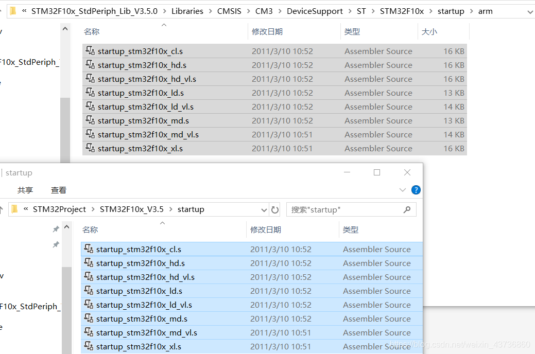Select startup_stm32f10x_md_vl.s icon in arm window
Image resolution: width=535 pixels, height=354 pixels.
pyautogui.click(x=90, y=134)
